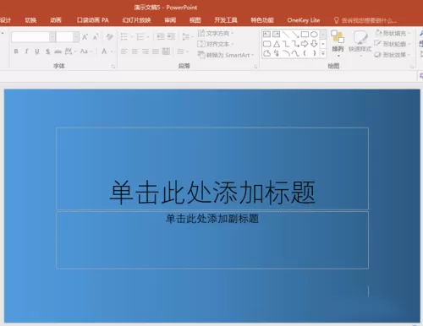Select the arrow line shape
423x326 pixels.
click(x=295, y=35)
